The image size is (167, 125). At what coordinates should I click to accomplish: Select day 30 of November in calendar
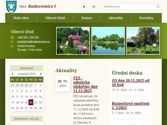tap(40, 108)
